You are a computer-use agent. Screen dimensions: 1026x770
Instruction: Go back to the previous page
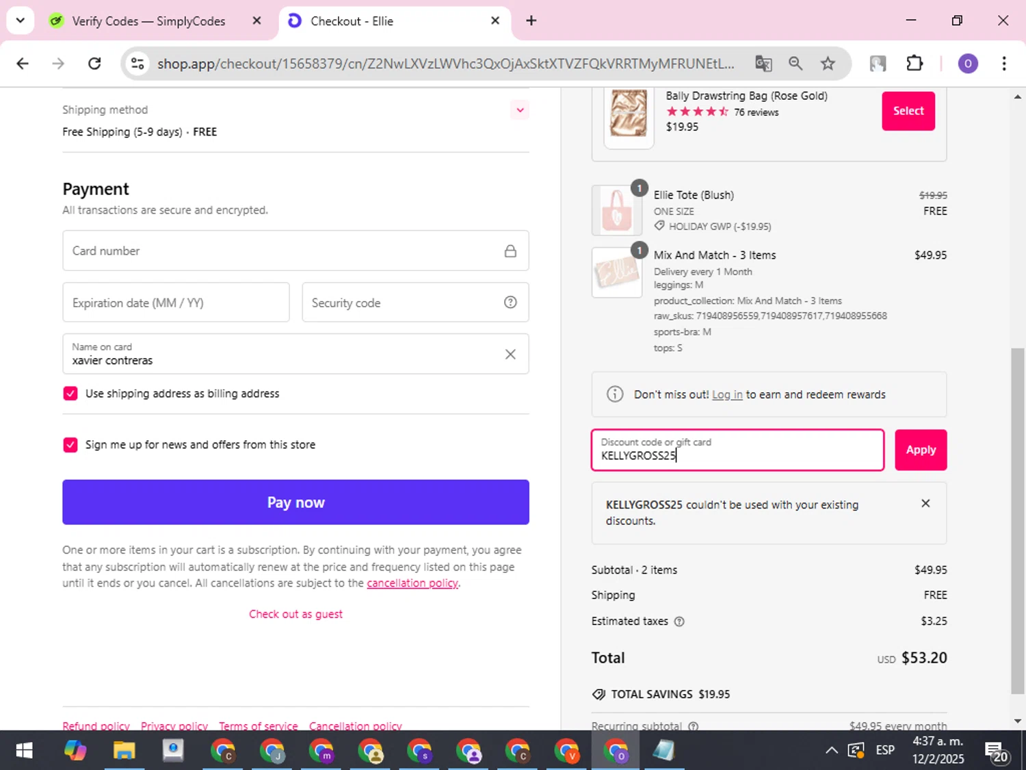(x=23, y=64)
